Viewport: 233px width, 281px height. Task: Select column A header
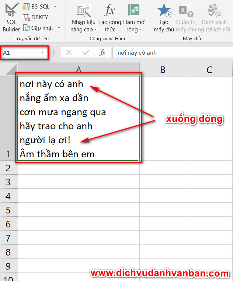[79, 69]
